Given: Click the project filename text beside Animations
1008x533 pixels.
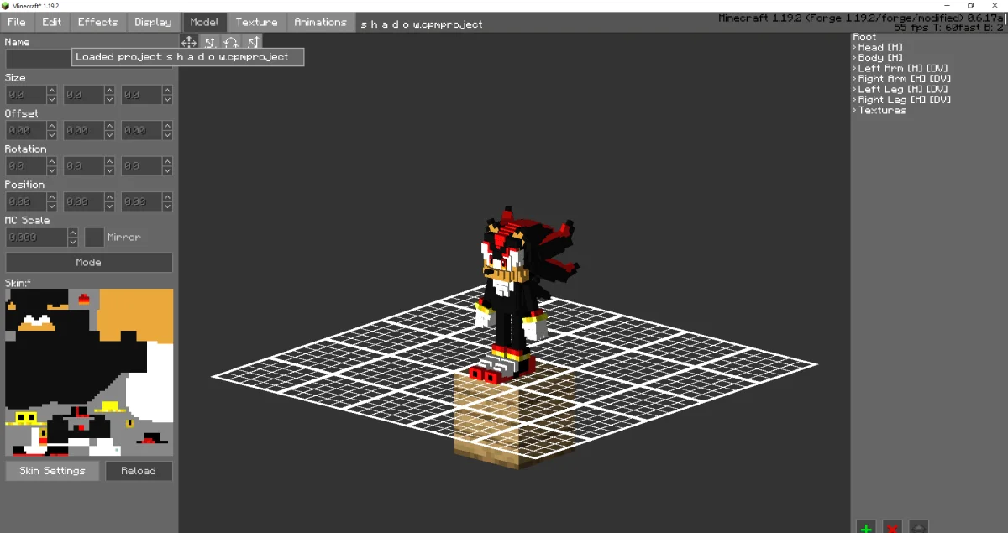Looking at the screenshot, I should [x=422, y=24].
